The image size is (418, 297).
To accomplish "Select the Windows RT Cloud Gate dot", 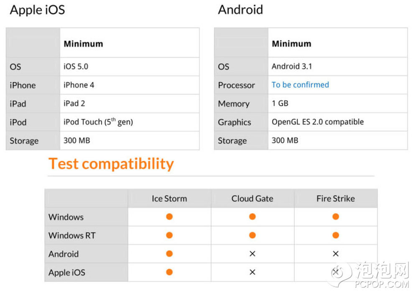I will coord(252,235).
